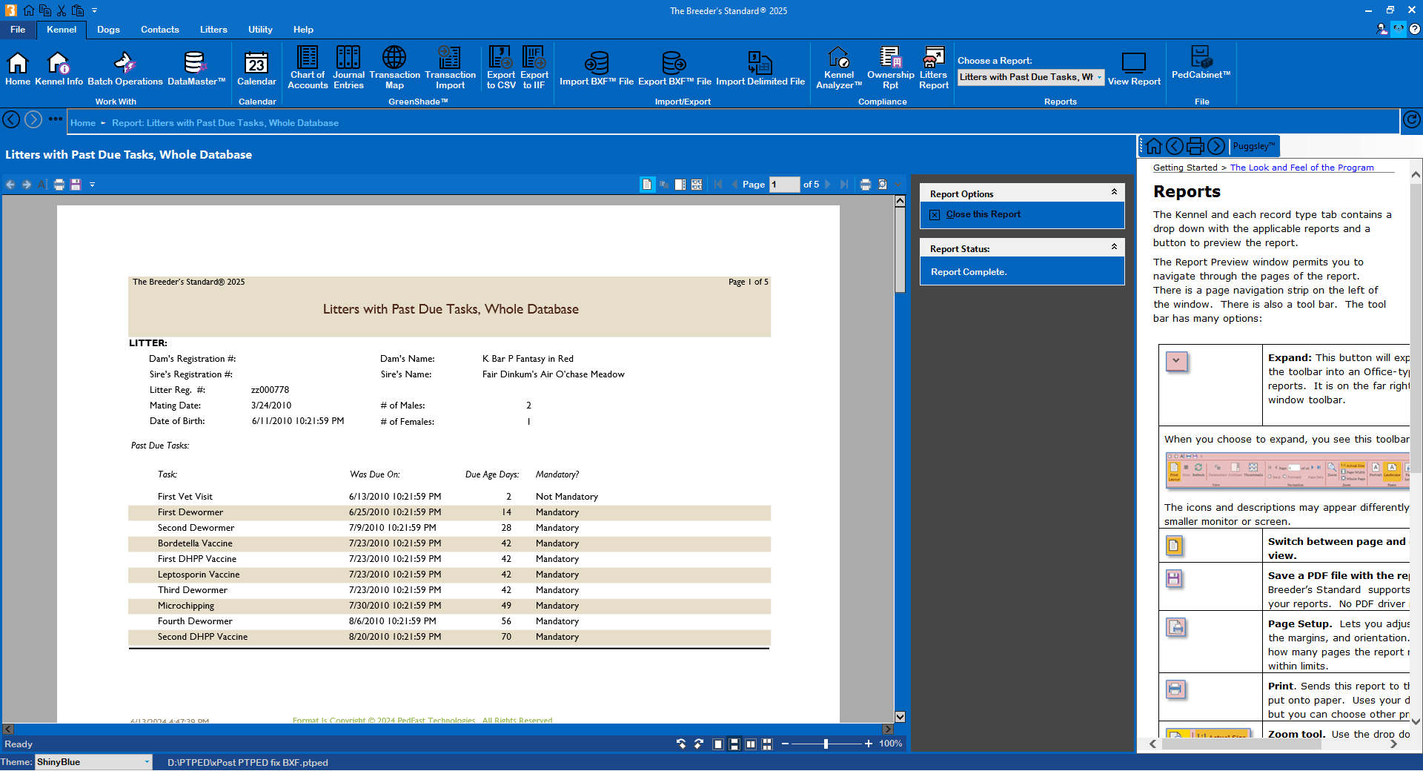The width and height of the screenshot is (1423, 771).
Task: Click the Export to CSV icon
Action: 500,67
